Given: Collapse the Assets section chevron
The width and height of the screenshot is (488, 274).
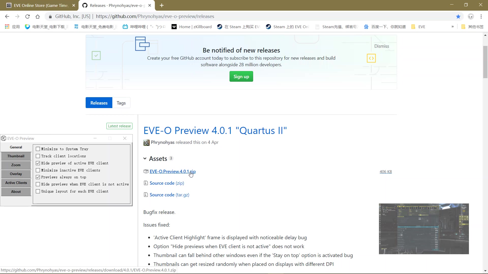Looking at the screenshot, I should (145, 159).
